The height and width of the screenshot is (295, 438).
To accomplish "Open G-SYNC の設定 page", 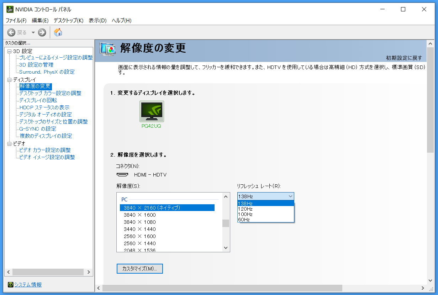I will point(38,129).
